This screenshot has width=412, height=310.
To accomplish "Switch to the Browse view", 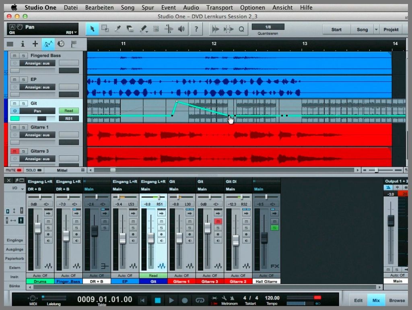I will coord(397,300).
